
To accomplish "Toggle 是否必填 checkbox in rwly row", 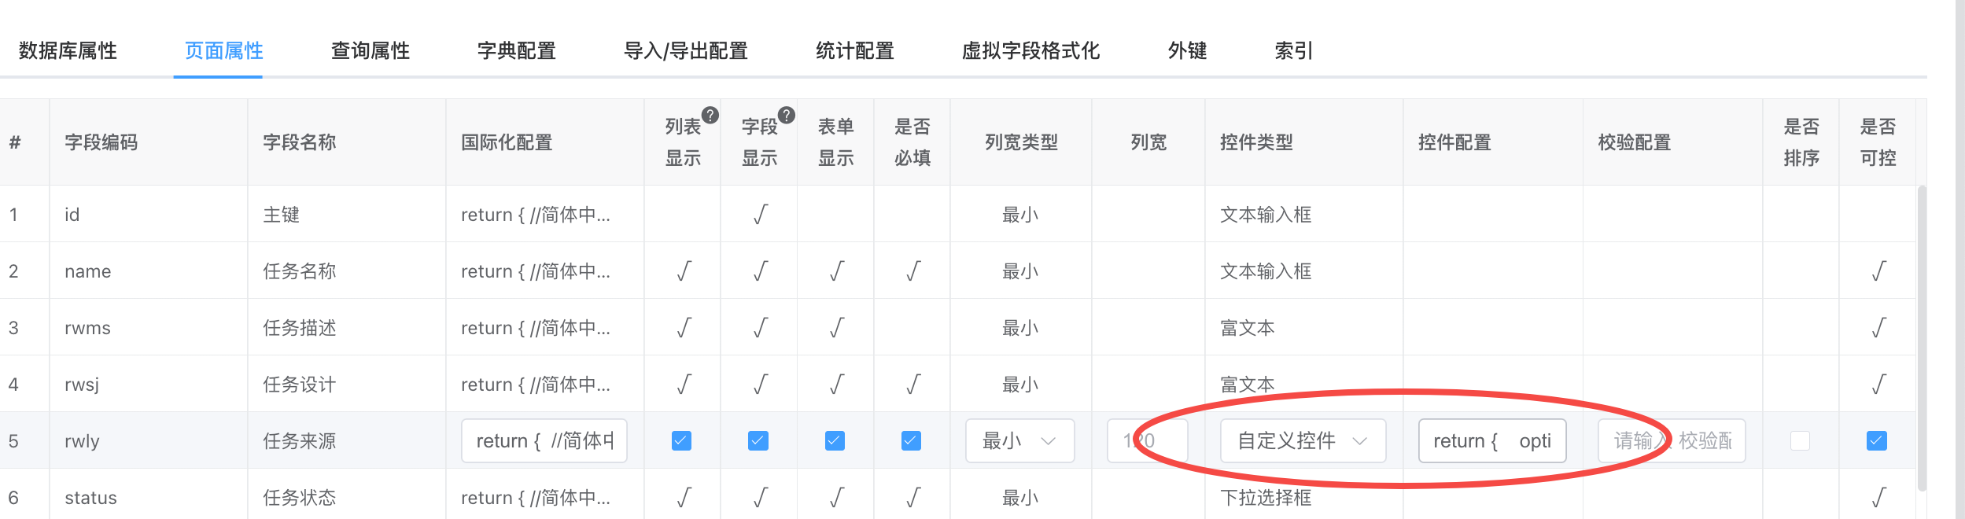I will click(911, 440).
